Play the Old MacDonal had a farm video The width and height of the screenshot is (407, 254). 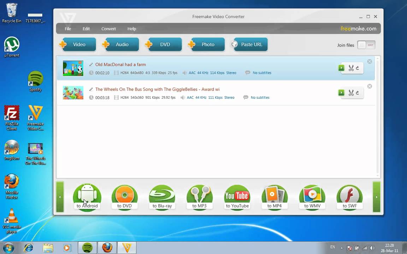[x=341, y=68]
